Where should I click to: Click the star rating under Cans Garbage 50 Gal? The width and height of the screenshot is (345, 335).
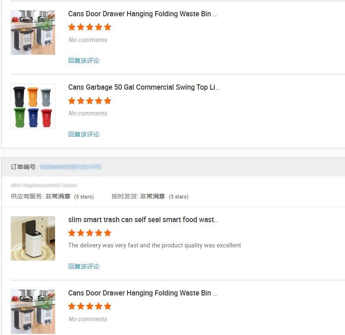tap(90, 101)
